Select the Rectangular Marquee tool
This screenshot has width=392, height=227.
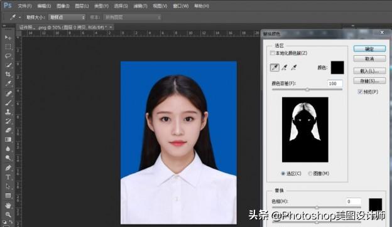[x=8, y=46]
